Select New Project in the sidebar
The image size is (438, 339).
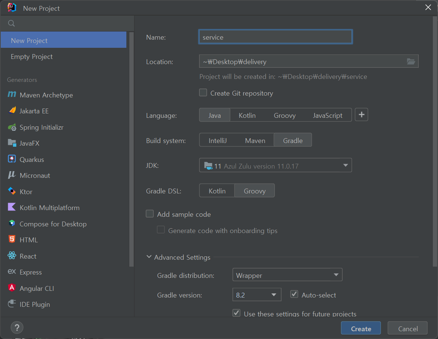[x=64, y=40]
